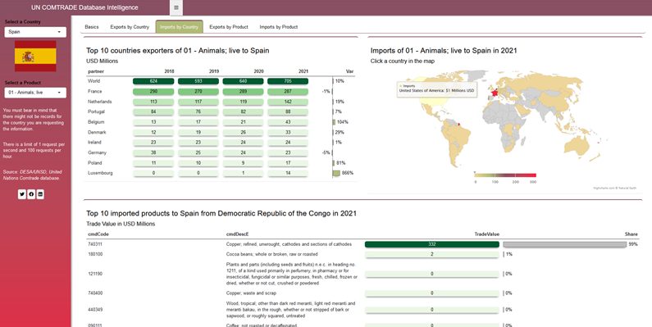Image resolution: width=652 pixels, height=327 pixels.
Task: Switch to the Exports by Country tab
Action: tap(130, 27)
